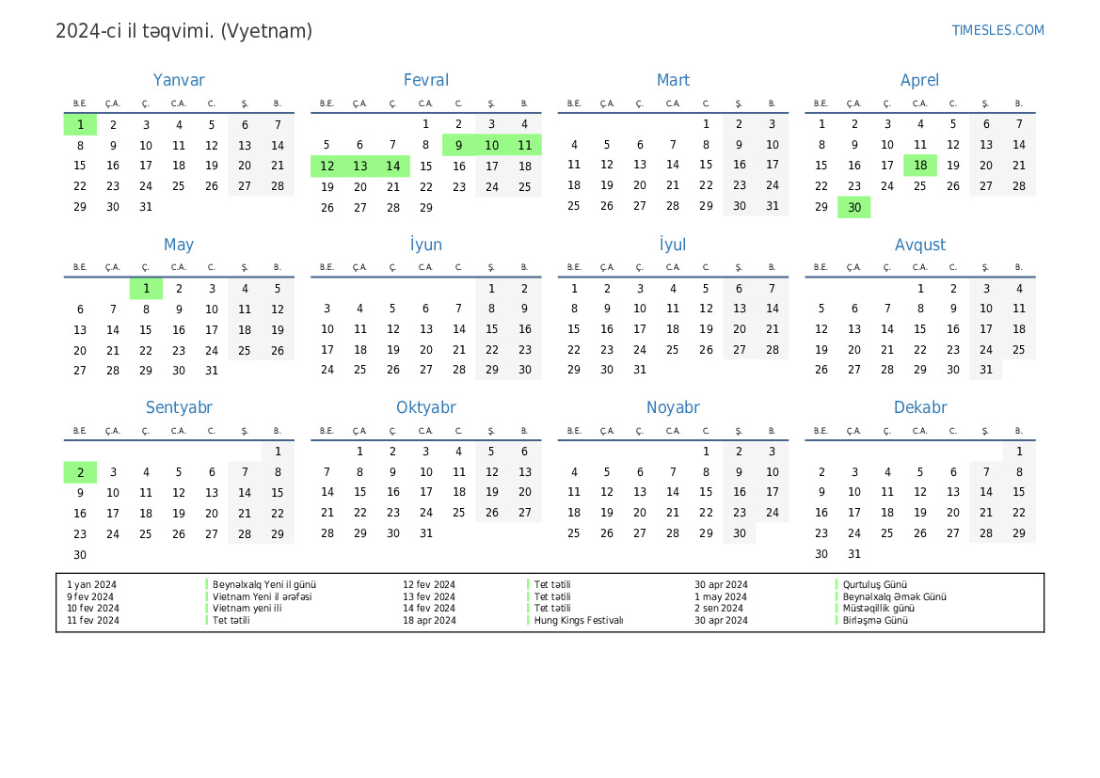1100x778 pixels.
Task: Click legend date "9 fev 2024"
Action: (89, 596)
